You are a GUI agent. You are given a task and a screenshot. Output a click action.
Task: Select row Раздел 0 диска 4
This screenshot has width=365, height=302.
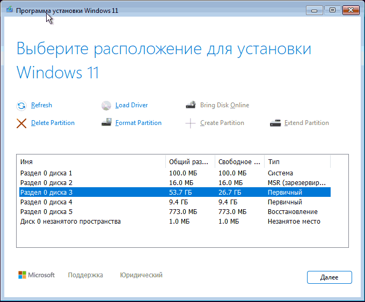[175, 202]
